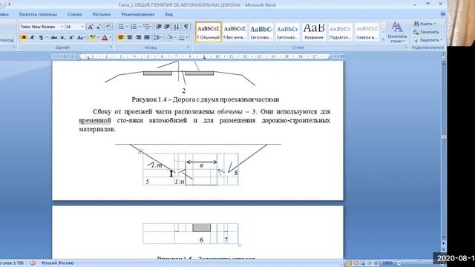Toggle strikethrough formatting

click(54, 38)
